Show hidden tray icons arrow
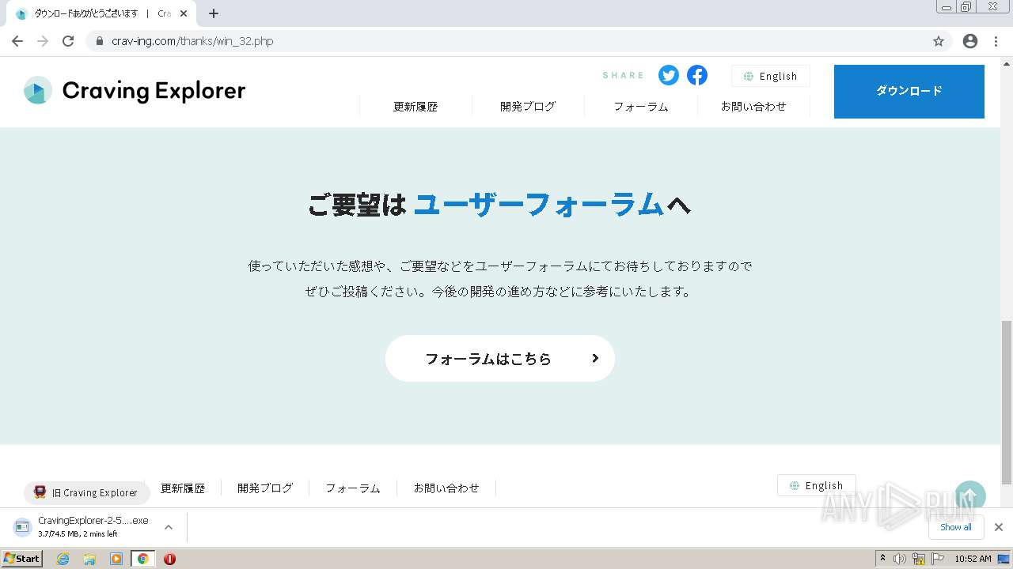This screenshot has height=569, width=1013. pyautogui.click(x=882, y=559)
